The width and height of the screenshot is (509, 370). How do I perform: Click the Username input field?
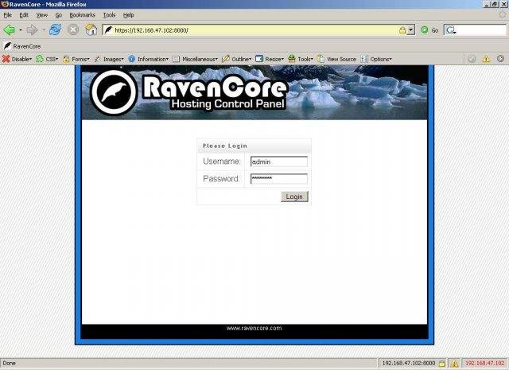(279, 162)
